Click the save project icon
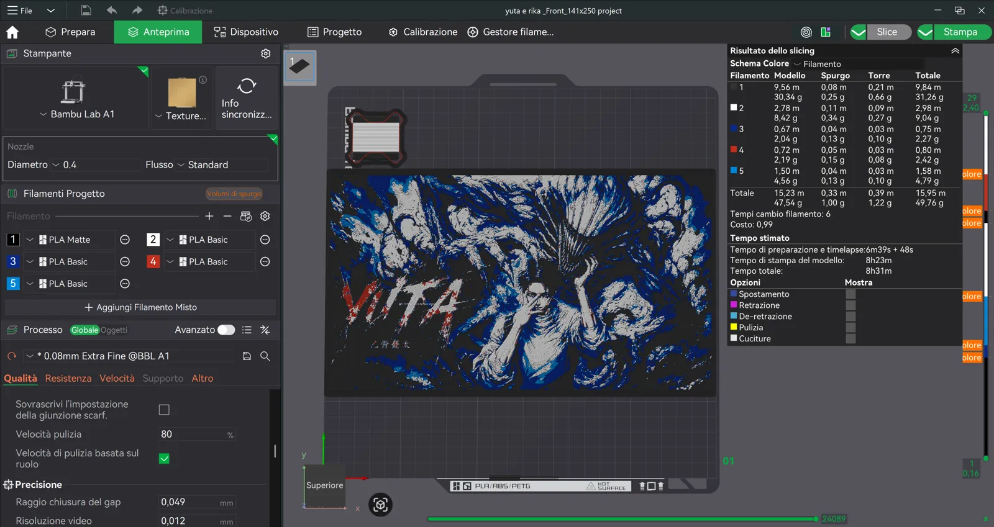Image resolution: width=994 pixels, height=527 pixels. [x=86, y=11]
